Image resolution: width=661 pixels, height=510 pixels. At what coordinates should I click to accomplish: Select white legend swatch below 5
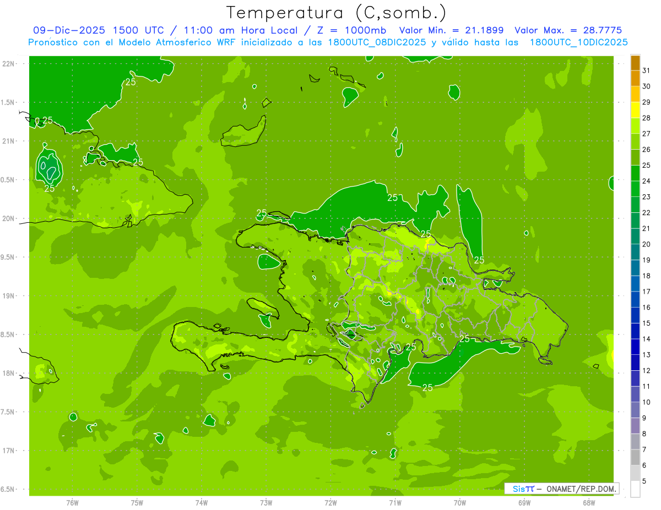pos(635,489)
